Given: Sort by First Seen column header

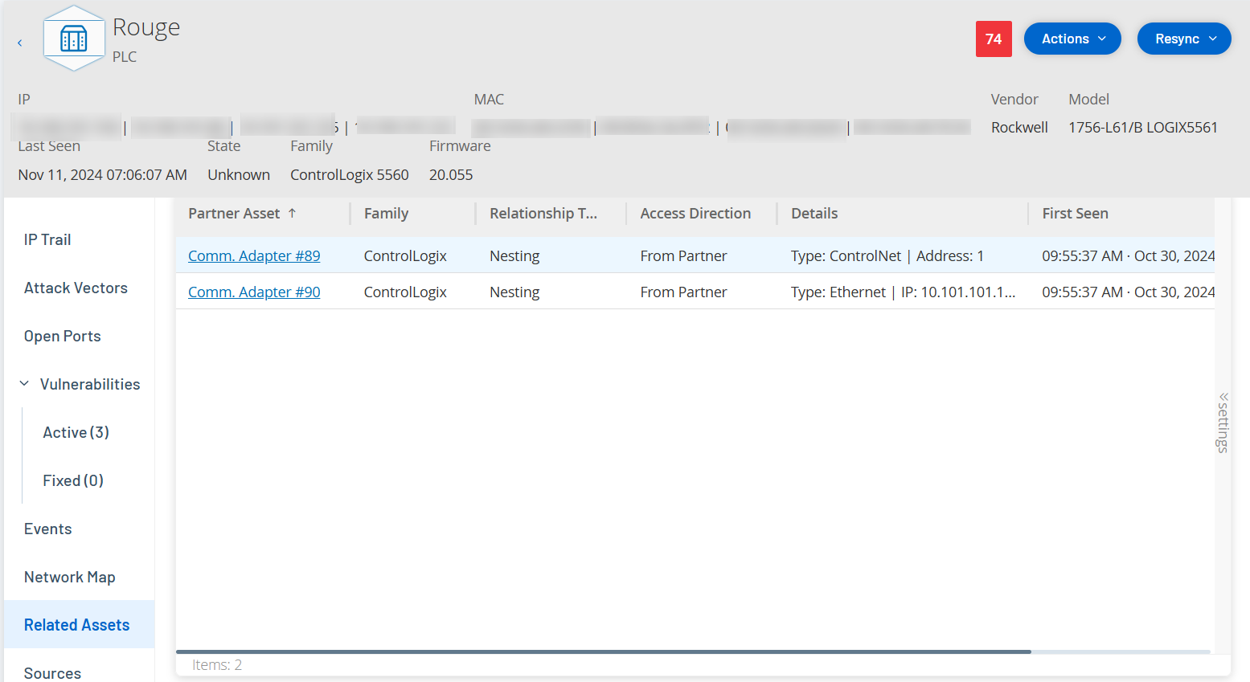Looking at the screenshot, I should (1075, 213).
